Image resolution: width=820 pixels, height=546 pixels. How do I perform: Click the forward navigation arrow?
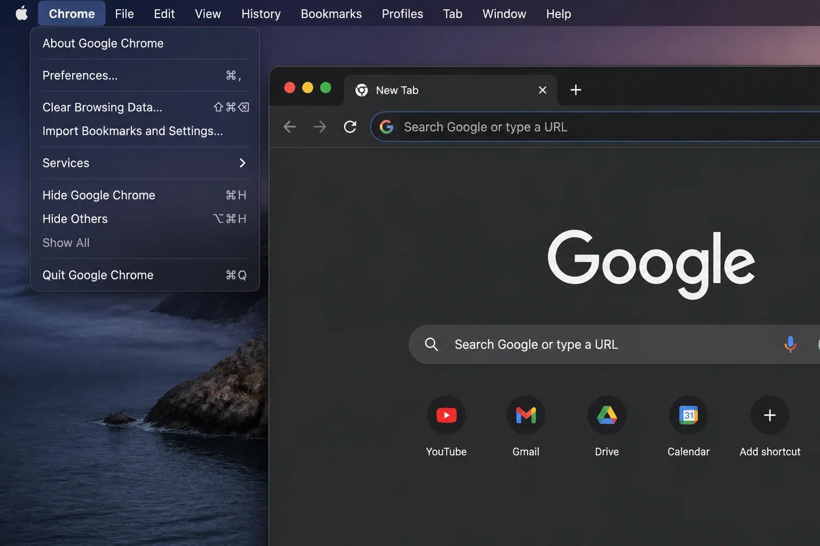[320, 127]
